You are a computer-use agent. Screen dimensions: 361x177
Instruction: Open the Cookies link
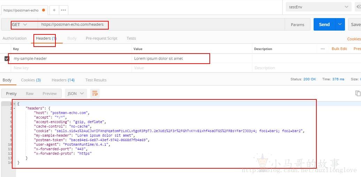[x=354, y=39]
